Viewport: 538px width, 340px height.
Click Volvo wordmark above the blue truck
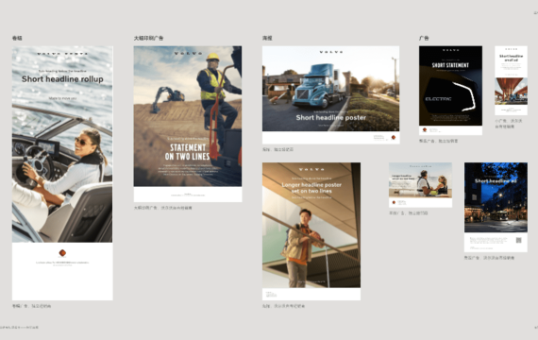point(330,52)
